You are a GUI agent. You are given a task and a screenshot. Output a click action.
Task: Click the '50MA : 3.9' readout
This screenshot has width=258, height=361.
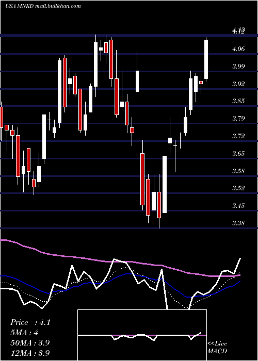pyautogui.click(x=30, y=343)
